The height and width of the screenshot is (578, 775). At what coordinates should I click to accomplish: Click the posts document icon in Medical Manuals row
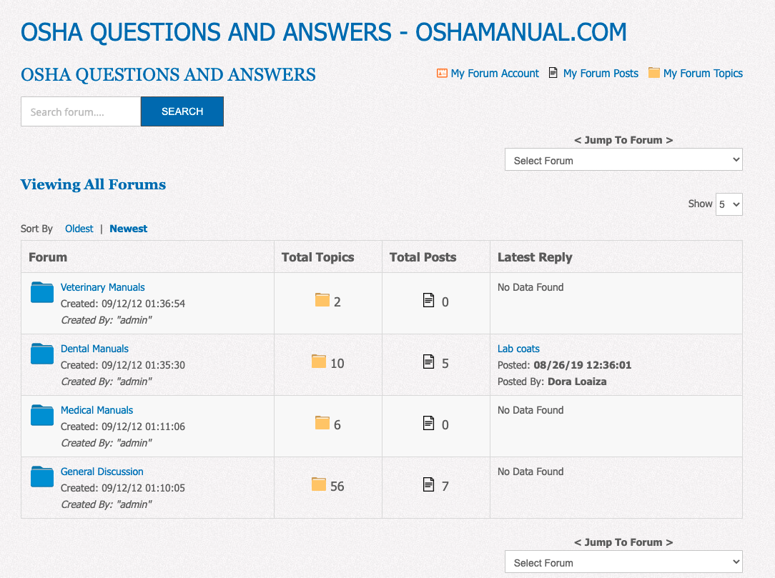(x=428, y=423)
